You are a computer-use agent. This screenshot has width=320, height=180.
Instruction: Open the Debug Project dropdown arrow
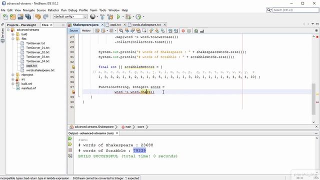(133, 16)
